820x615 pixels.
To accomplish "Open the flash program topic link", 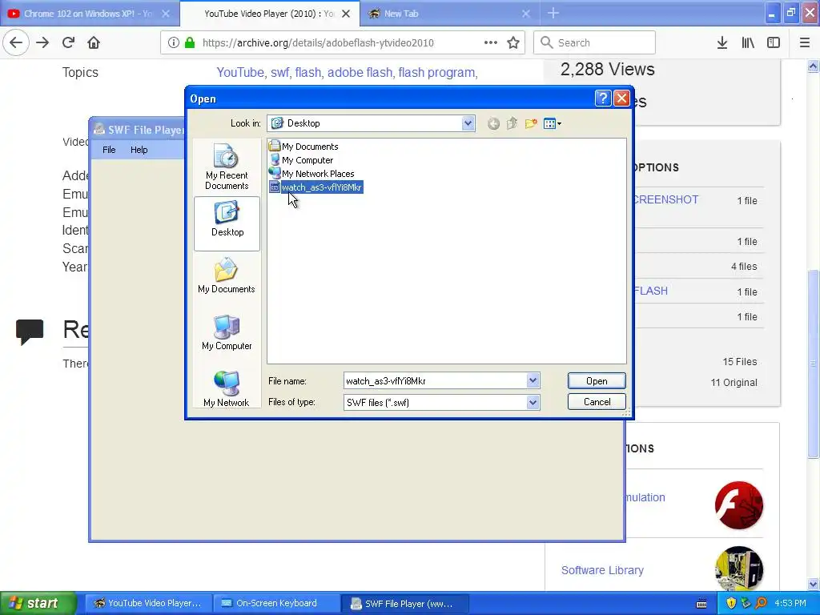I will (436, 72).
